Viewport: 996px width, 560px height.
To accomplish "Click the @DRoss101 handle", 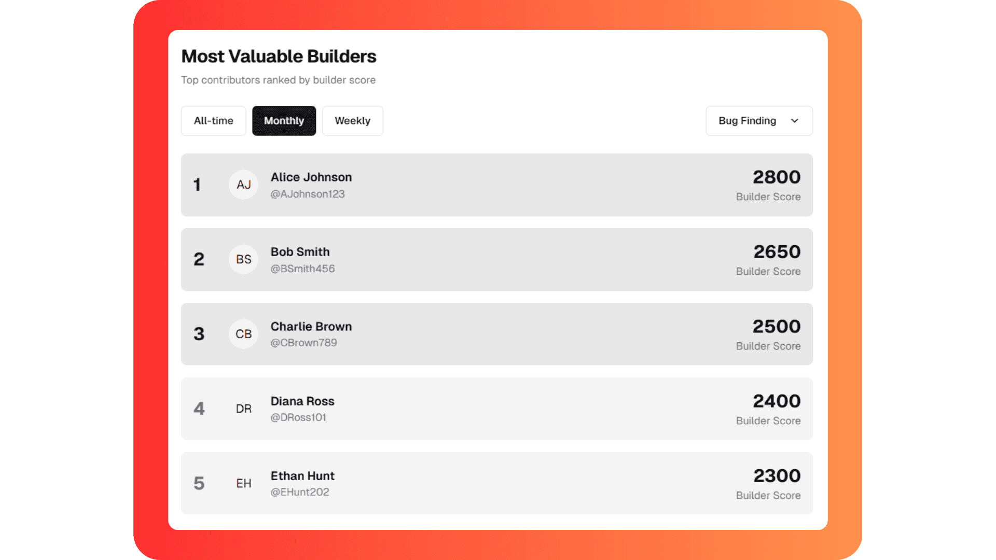I will tap(298, 417).
